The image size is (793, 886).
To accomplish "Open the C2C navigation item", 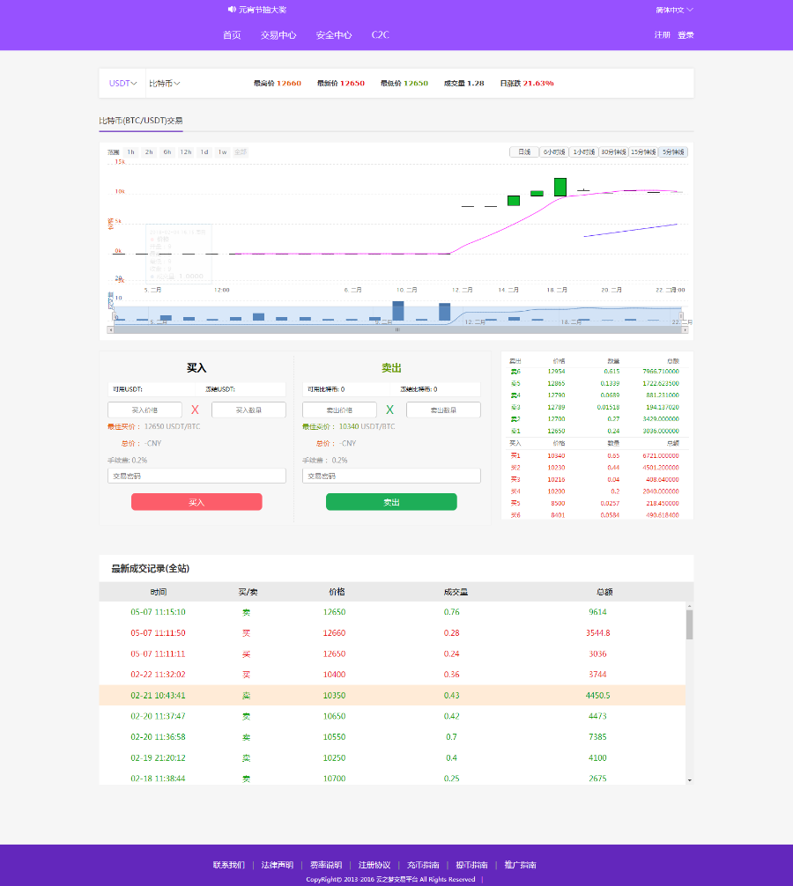I will point(381,35).
